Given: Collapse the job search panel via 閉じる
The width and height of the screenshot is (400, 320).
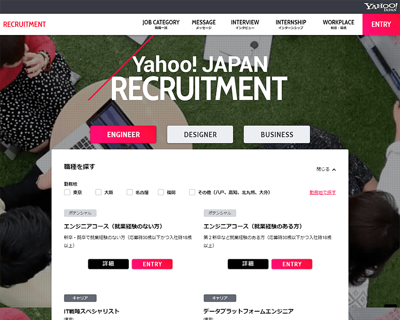Looking at the screenshot, I should [x=327, y=169].
